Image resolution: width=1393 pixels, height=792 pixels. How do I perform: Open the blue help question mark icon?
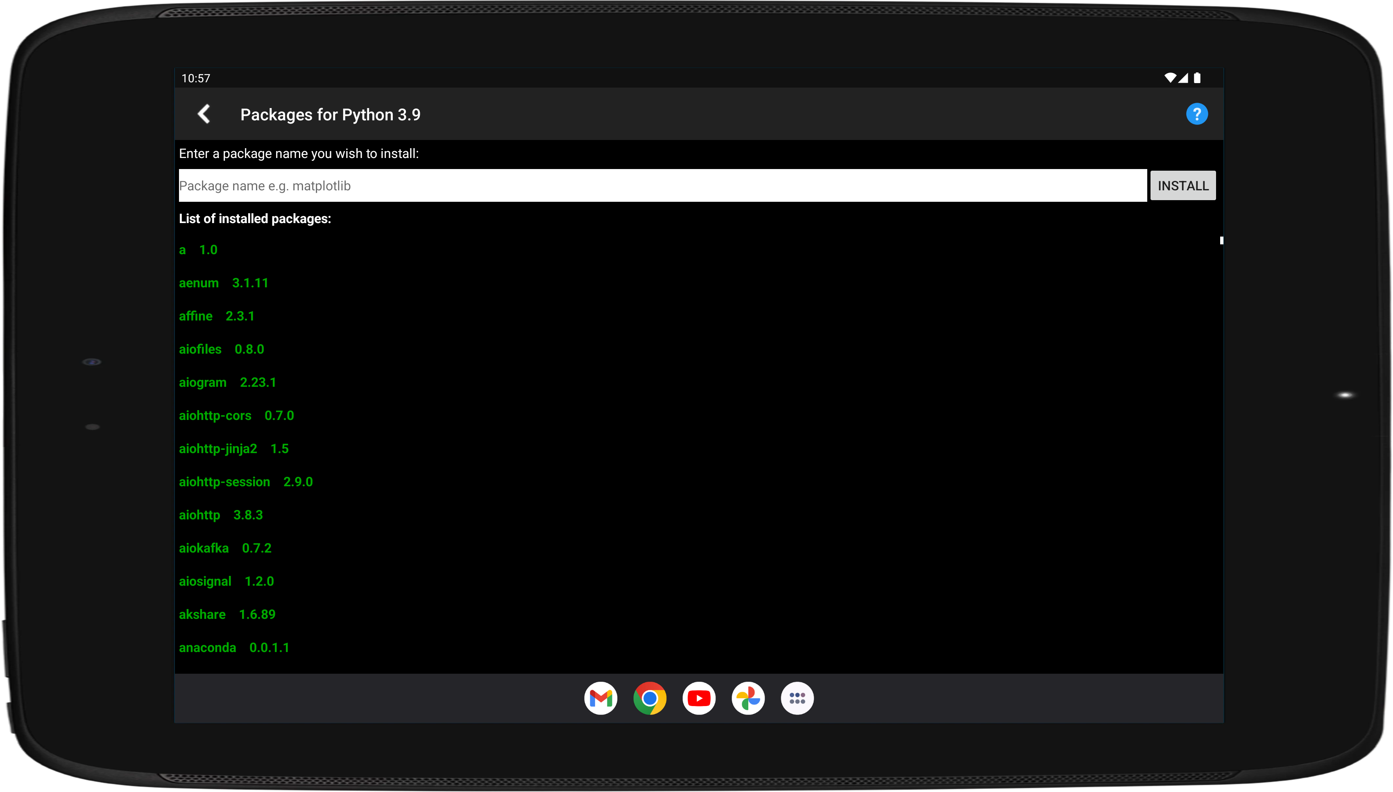click(1196, 114)
